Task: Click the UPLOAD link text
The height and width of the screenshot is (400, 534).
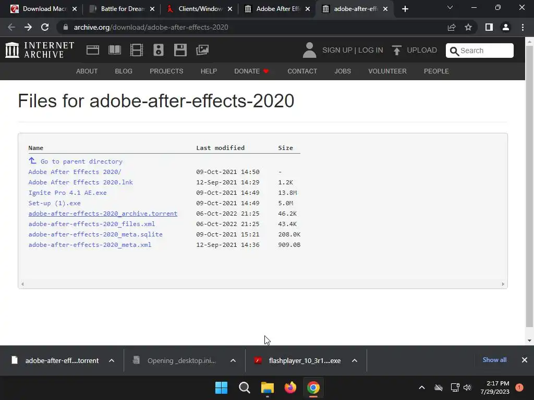Action: pyautogui.click(x=421, y=50)
